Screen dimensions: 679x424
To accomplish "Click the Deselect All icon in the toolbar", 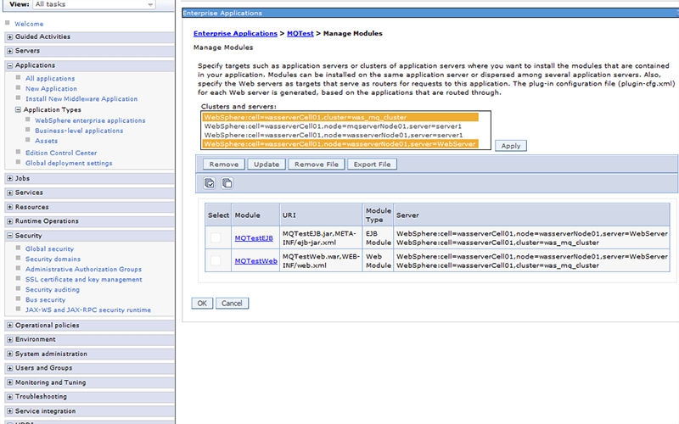I will [227, 183].
